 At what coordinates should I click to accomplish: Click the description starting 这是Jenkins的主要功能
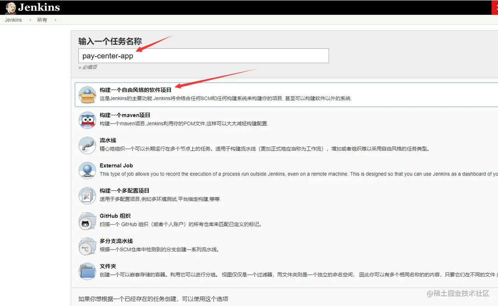pos(226,98)
